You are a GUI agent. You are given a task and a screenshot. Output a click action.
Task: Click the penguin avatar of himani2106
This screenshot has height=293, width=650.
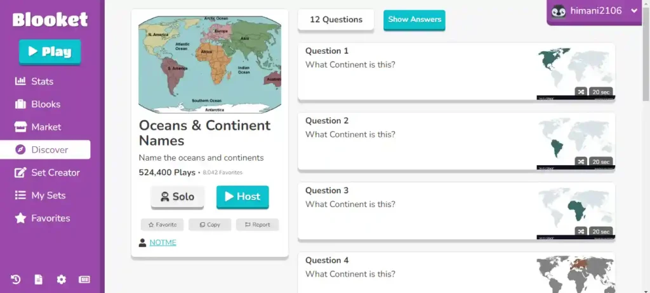coord(559,11)
